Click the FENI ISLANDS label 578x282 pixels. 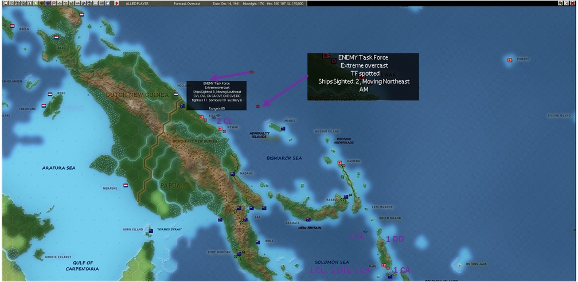pos(382,207)
